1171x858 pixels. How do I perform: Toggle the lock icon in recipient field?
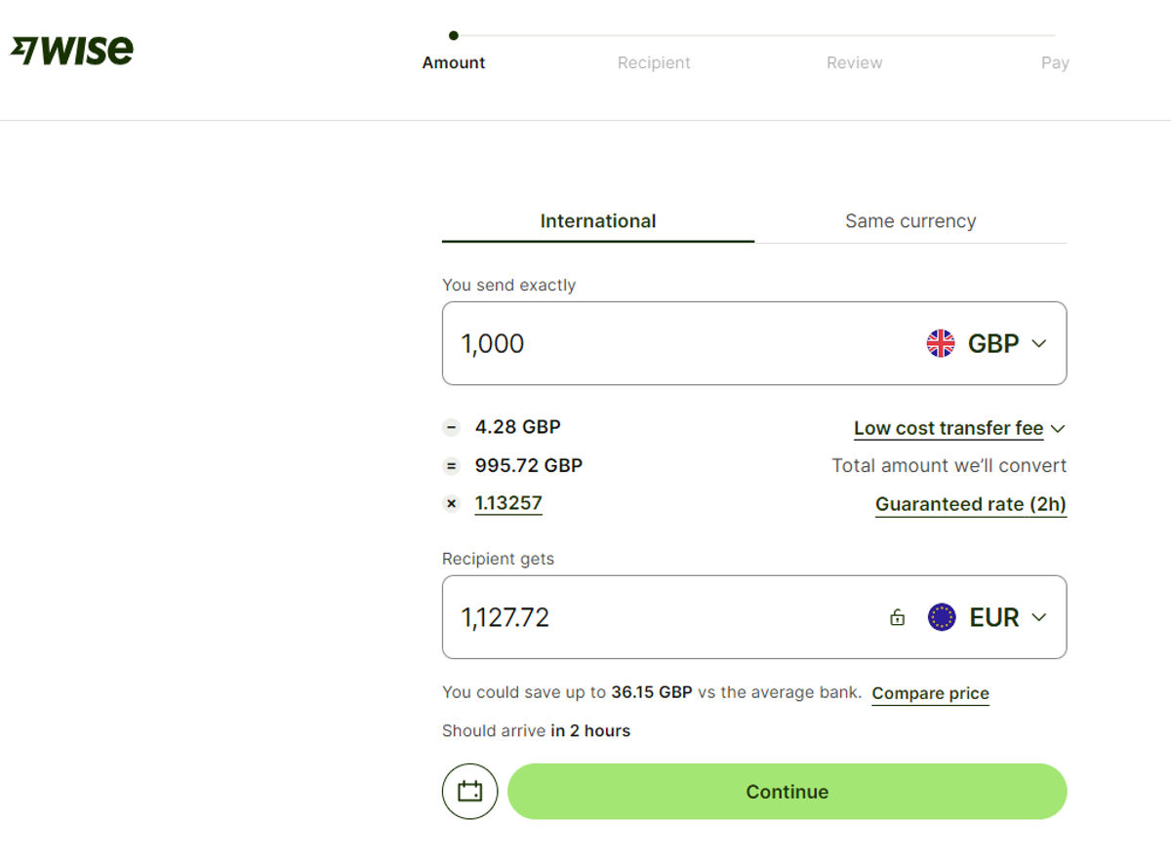[897, 617]
